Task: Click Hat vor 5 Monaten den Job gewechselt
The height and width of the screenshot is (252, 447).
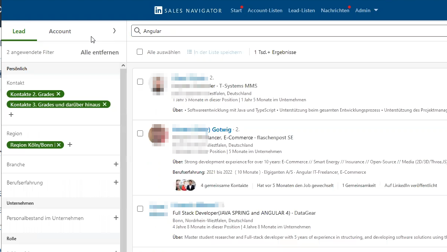Action: point(295,185)
